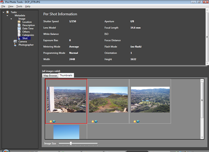Click thumbnail list scroll up arrow

[202, 81]
